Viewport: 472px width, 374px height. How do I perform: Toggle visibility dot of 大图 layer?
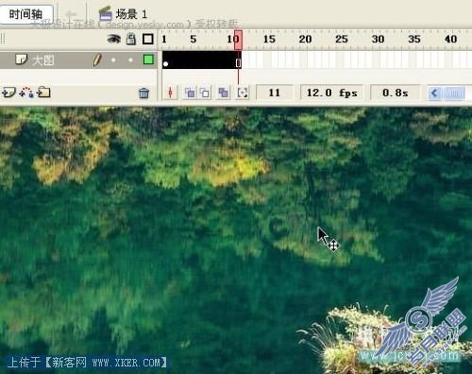point(113,59)
